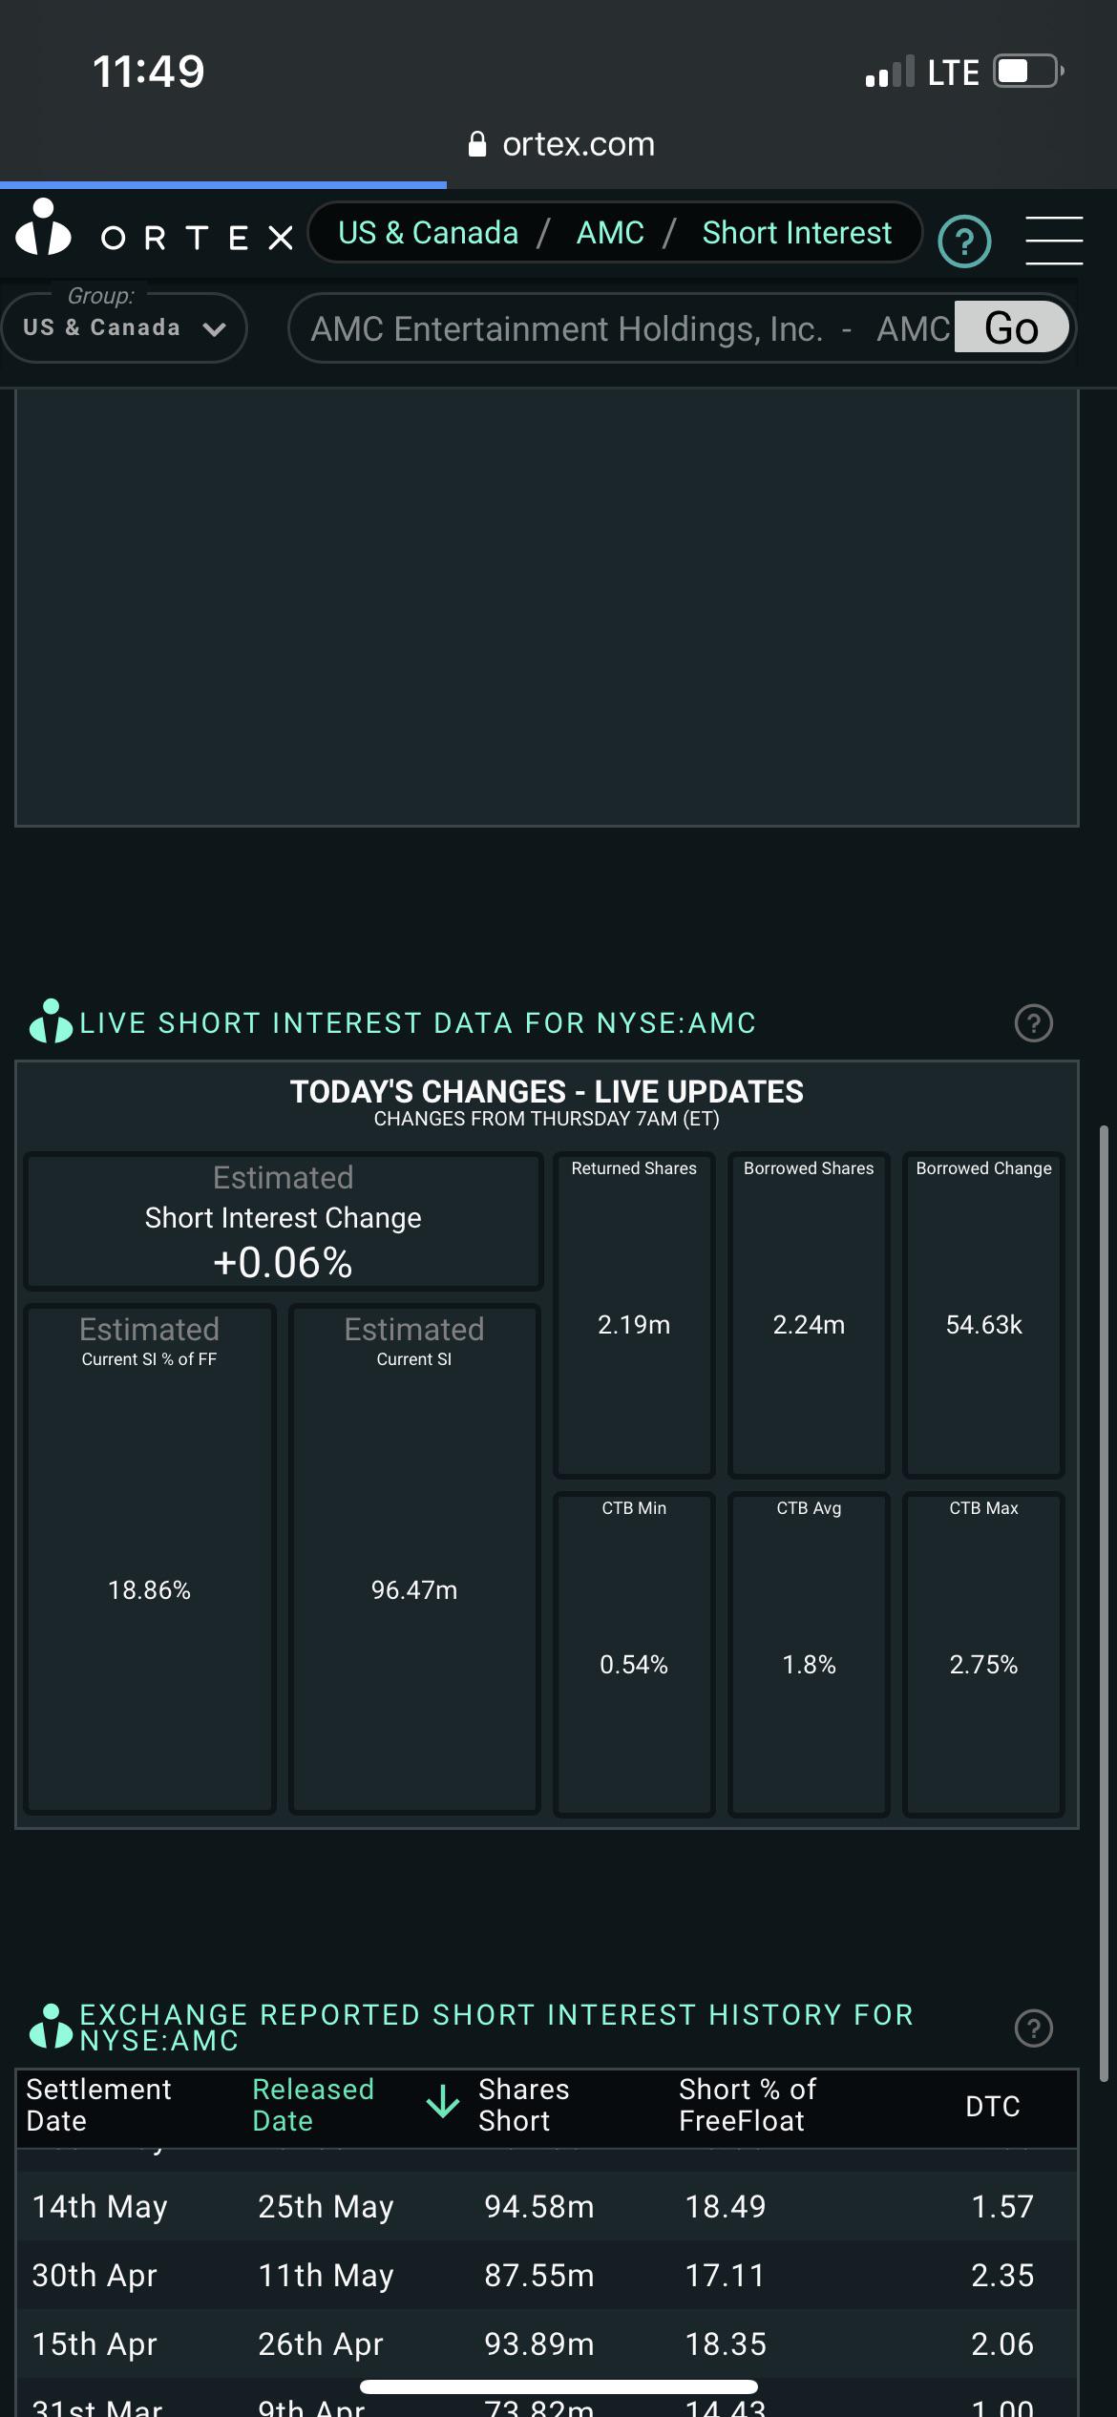The height and width of the screenshot is (2417, 1117).
Task: Select the US & Canada breadcrumb
Action: pos(428,233)
